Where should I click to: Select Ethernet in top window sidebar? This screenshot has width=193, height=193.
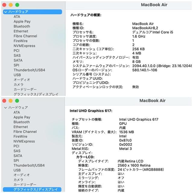pyautogui.click(x=21, y=31)
